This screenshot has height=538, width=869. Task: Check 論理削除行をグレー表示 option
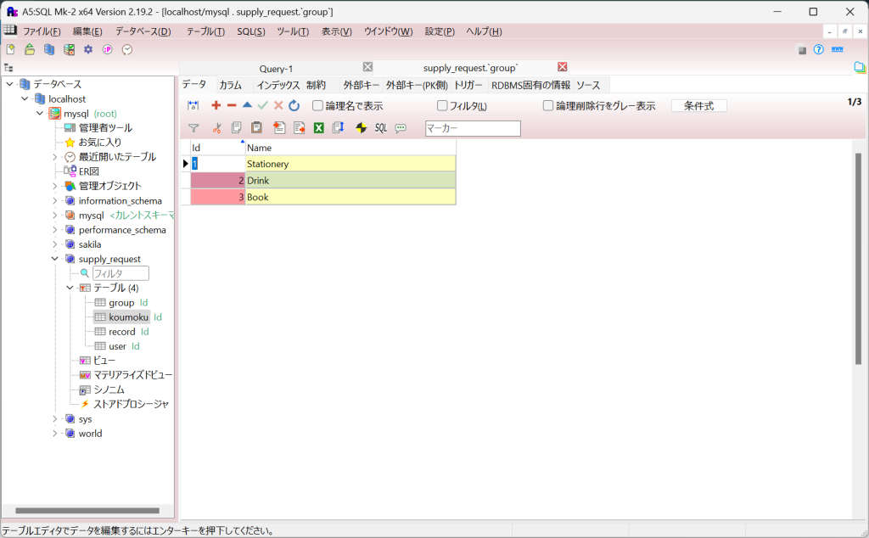pos(548,106)
